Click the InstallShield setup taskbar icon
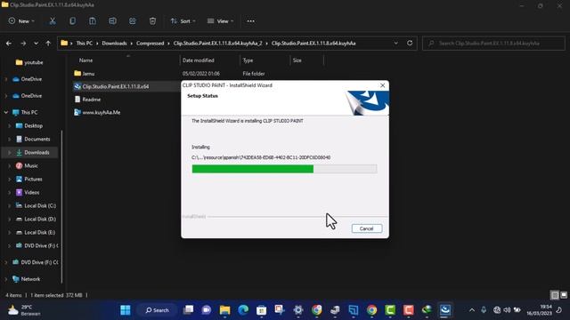Viewport: 570px width, 320px height. [x=445, y=310]
